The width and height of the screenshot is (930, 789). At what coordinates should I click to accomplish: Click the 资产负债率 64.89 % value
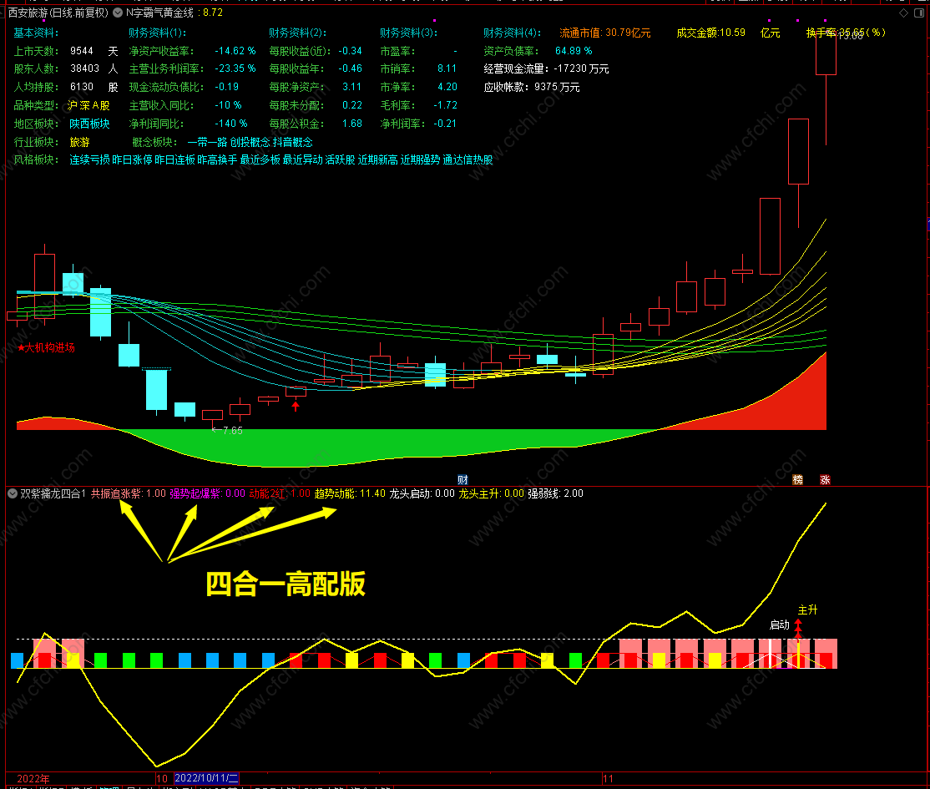[x=574, y=51]
